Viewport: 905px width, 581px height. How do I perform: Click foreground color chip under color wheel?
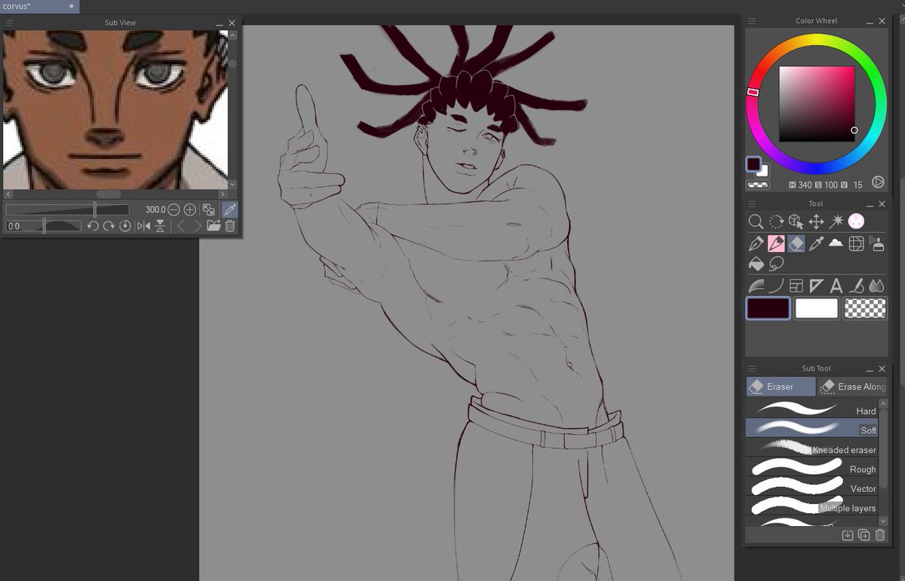tap(753, 164)
